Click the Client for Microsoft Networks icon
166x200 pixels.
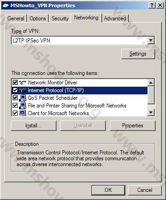23,113
